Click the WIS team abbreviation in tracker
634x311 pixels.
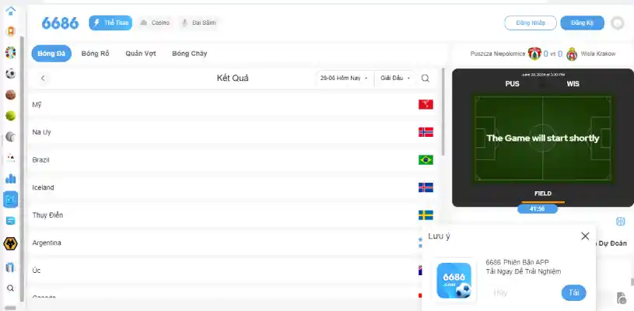[573, 84]
